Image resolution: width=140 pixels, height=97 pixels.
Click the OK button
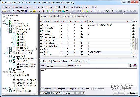119,93
